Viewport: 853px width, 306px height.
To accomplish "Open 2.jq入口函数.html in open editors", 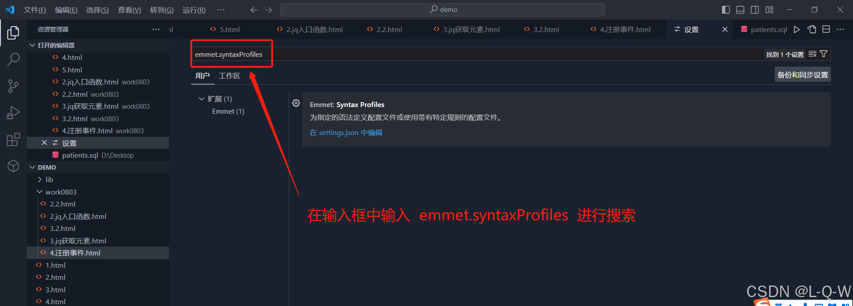I will click(98, 82).
